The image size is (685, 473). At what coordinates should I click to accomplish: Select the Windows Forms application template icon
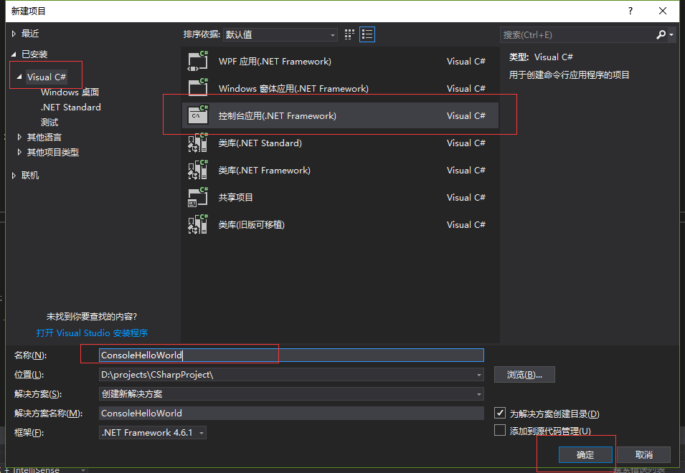pos(198,87)
